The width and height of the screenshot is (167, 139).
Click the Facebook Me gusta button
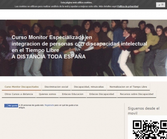(11, 106)
